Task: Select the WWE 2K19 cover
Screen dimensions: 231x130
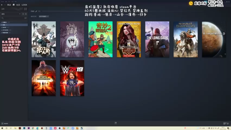Action: coord(72,78)
